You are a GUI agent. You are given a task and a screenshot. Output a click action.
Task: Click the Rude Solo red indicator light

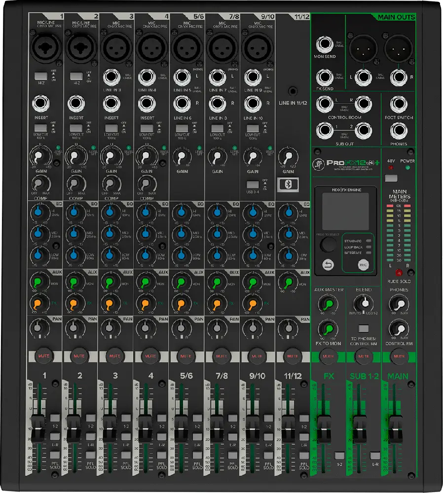pyautogui.click(x=399, y=273)
